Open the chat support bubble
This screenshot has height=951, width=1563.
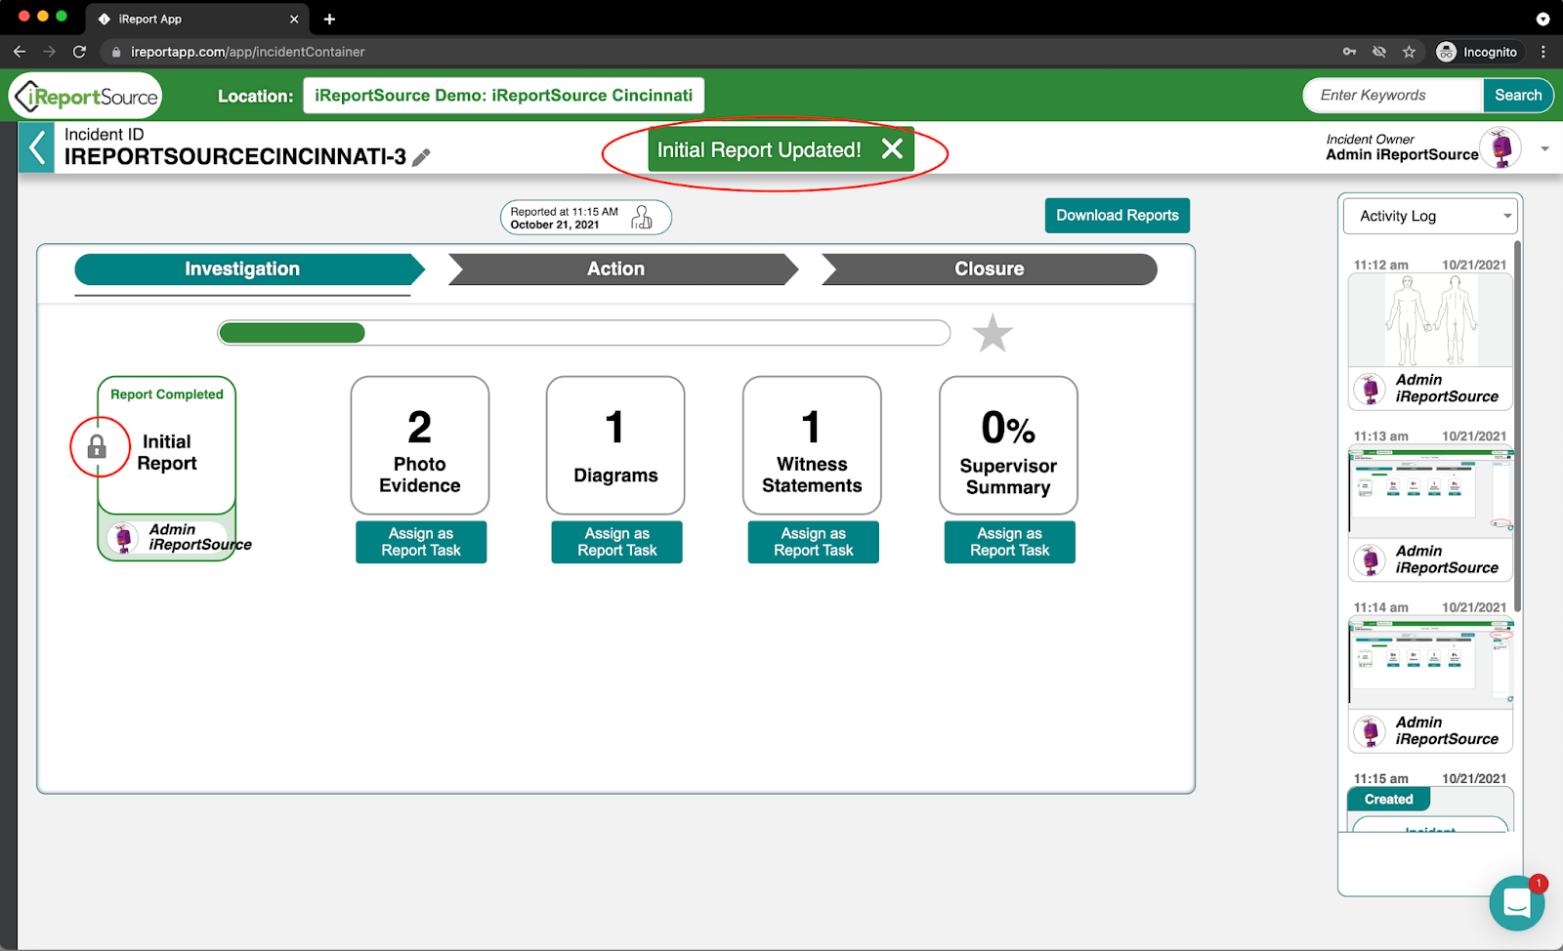click(x=1516, y=902)
